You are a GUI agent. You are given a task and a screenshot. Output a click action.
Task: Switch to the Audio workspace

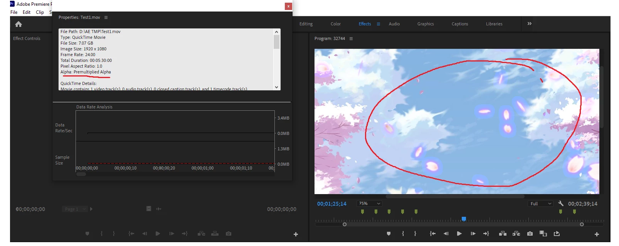(x=394, y=24)
